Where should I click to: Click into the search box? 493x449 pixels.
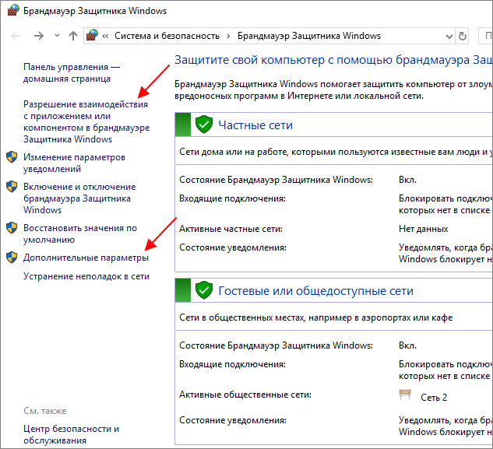485,36
